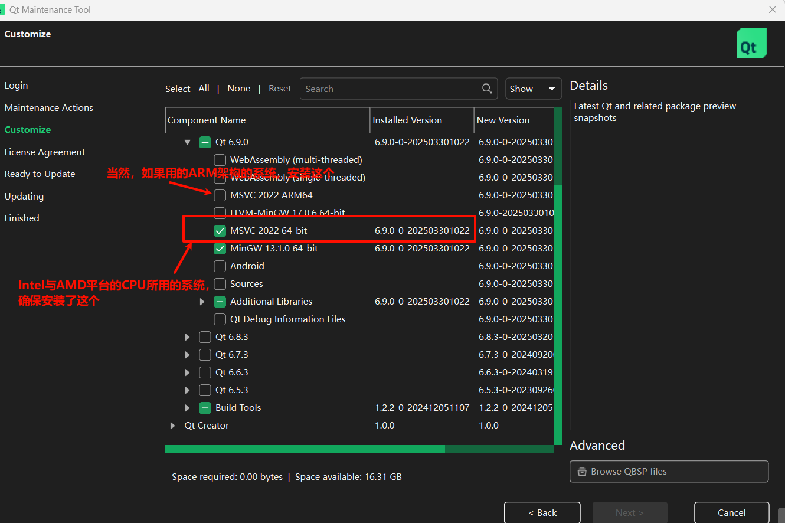785x523 pixels.
Task: Expand the Build Tools node
Action: click(188, 408)
